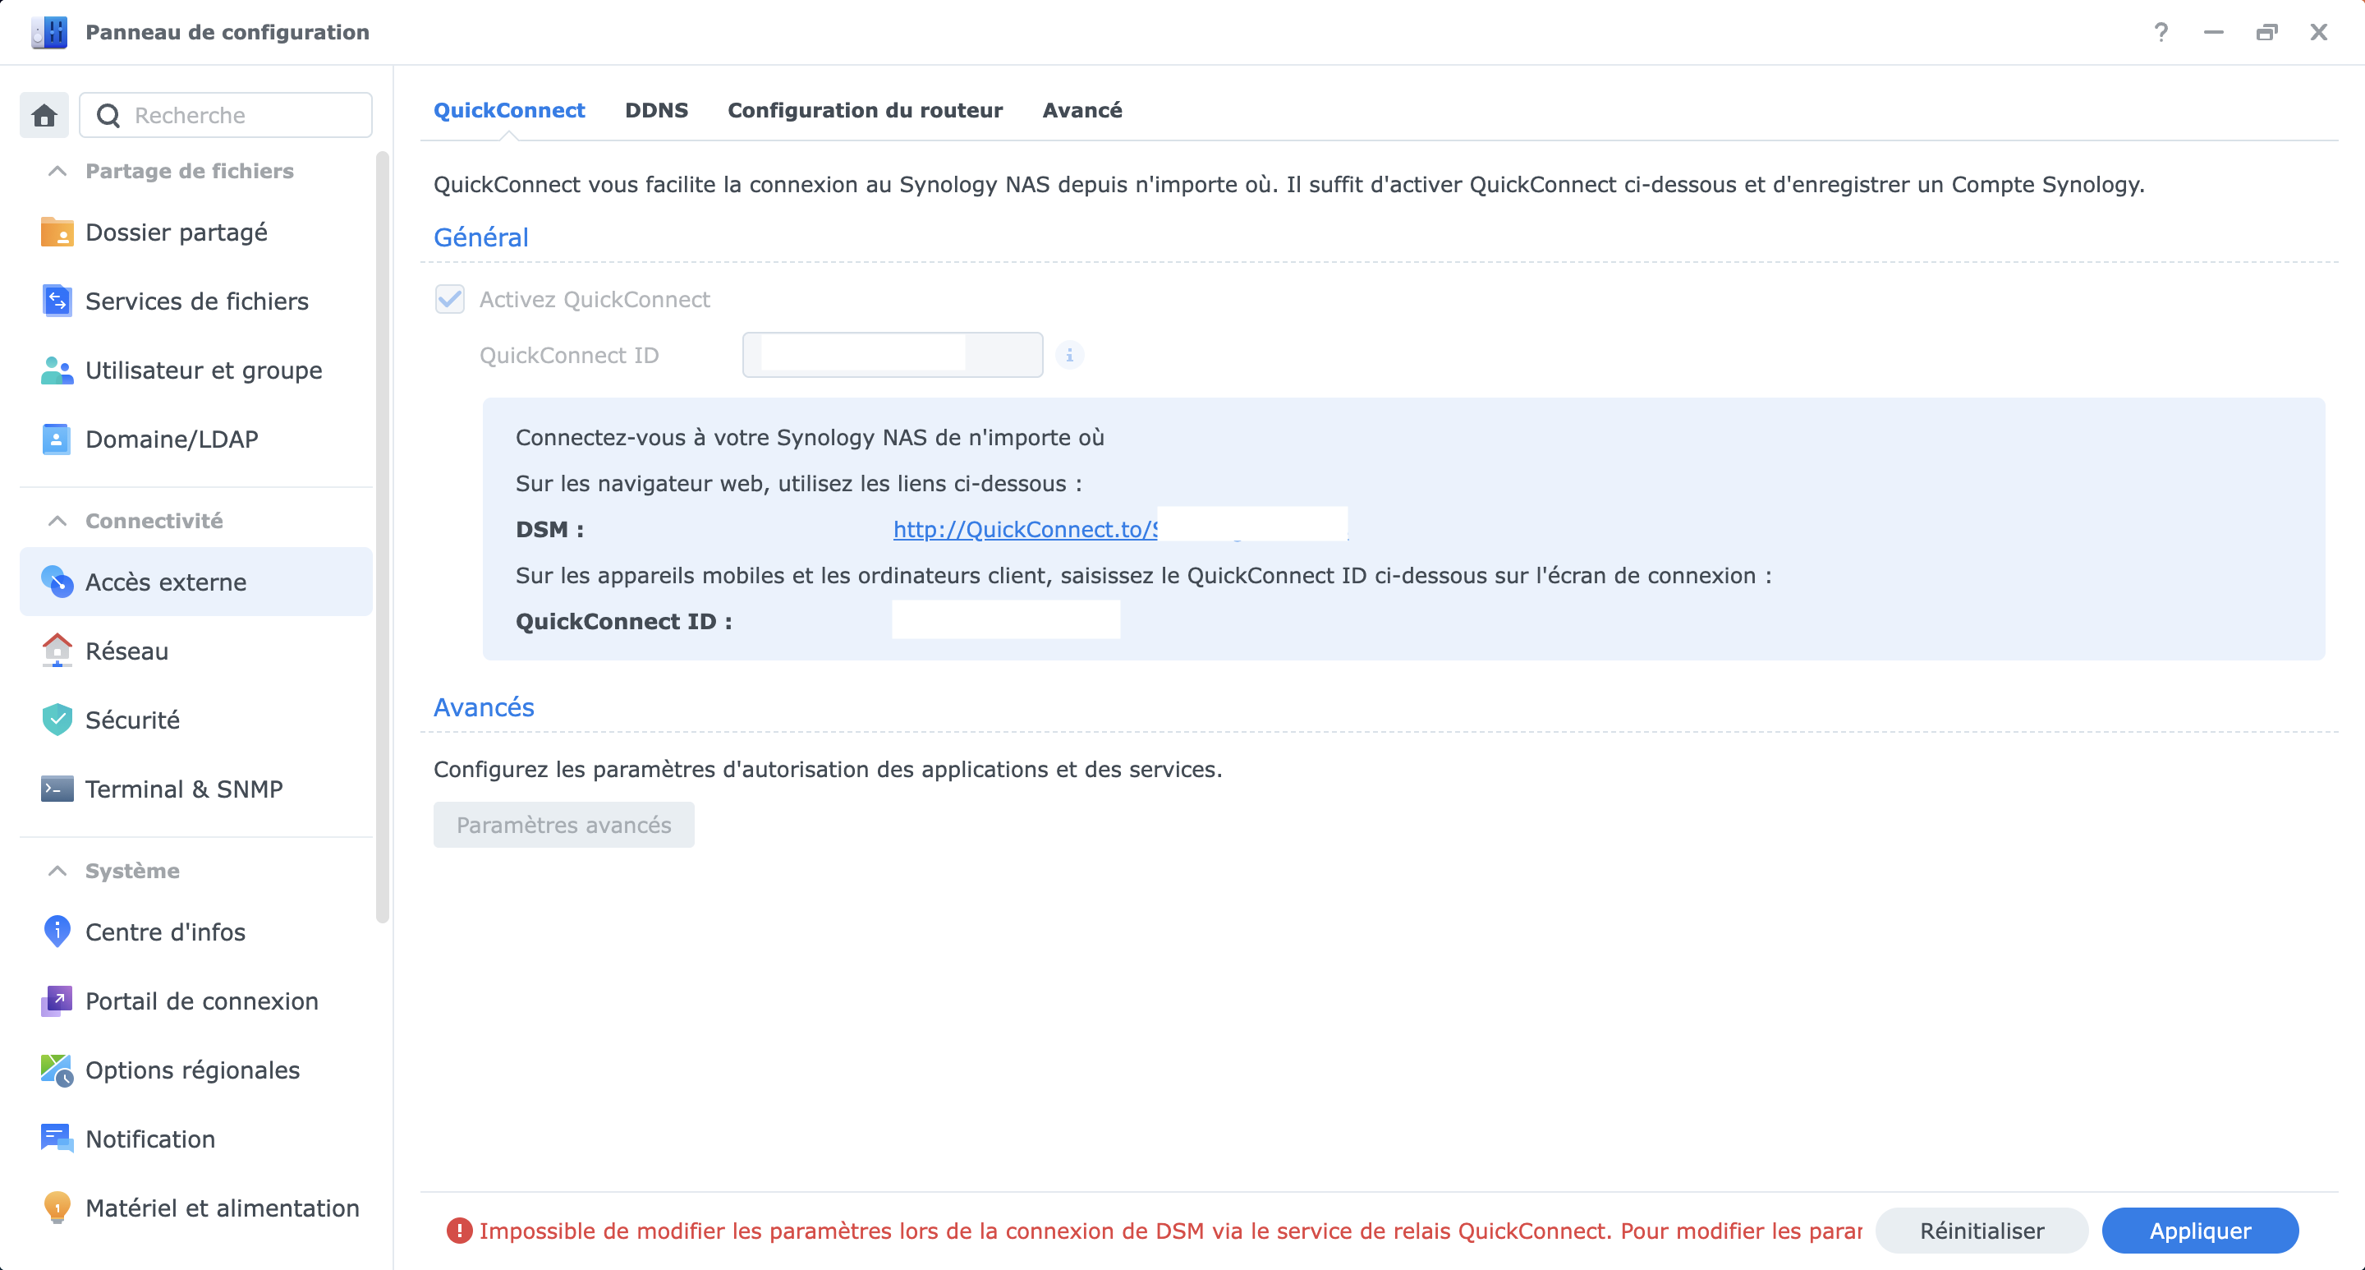Select the Domaine/LDAP icon
The image size is (2365, 1270).
point(56,439)
